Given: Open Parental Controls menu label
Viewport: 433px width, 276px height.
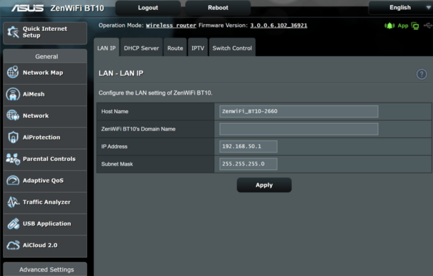Looking at the screenshot, I should [49, 159].
